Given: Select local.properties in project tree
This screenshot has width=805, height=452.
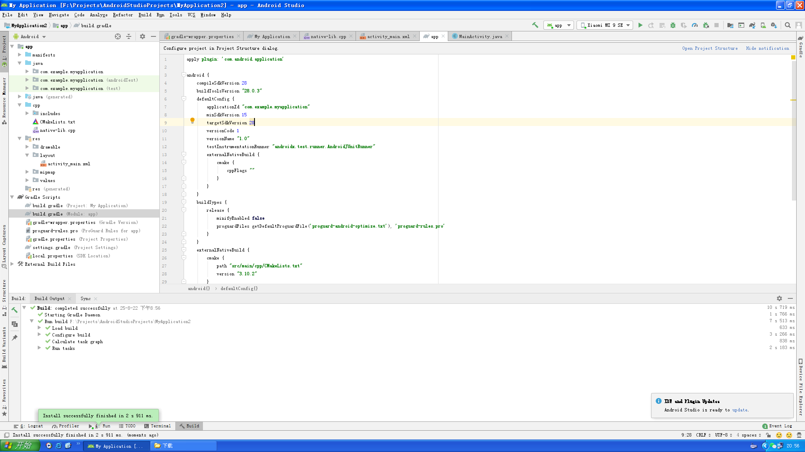Looking at the screenshot, I should coord(68,256).
